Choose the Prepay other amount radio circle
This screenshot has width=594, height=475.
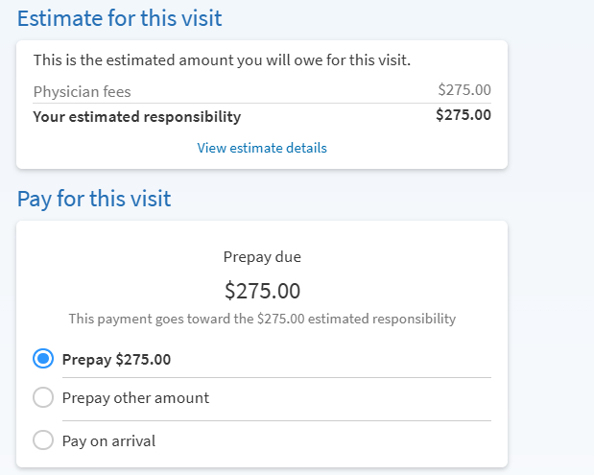click(43, 397)
